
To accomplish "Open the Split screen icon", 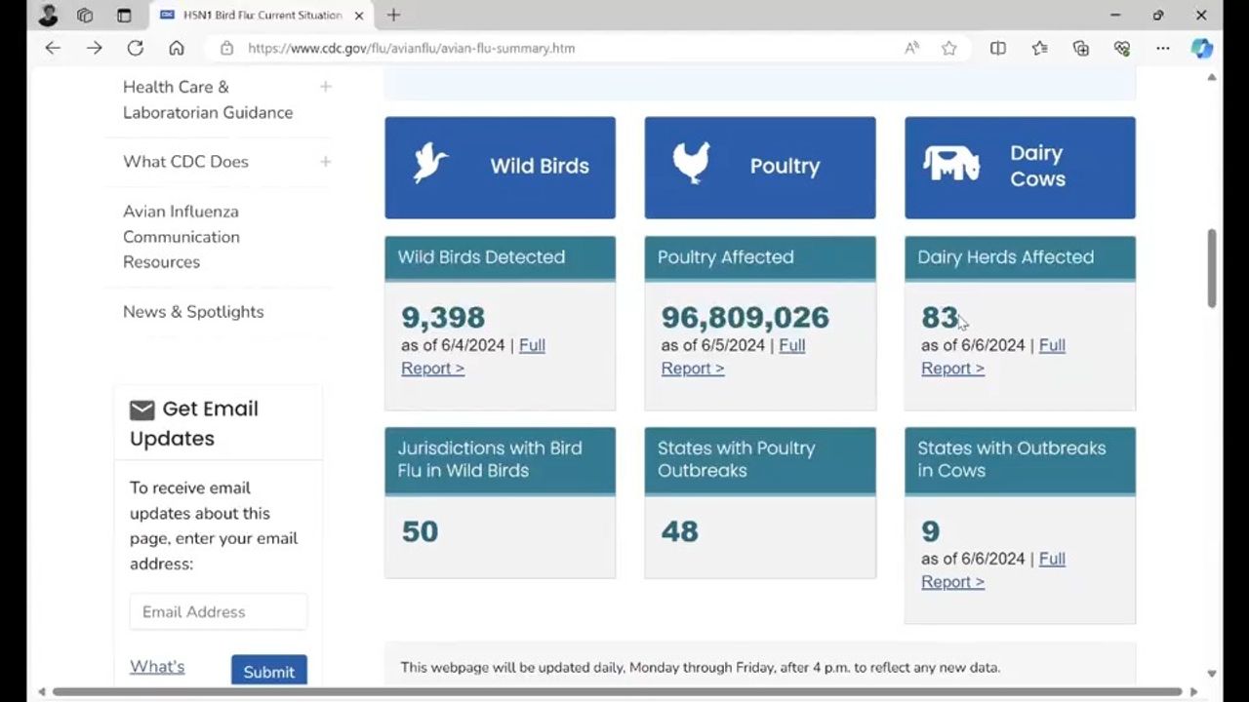I will tap(998, 48).
